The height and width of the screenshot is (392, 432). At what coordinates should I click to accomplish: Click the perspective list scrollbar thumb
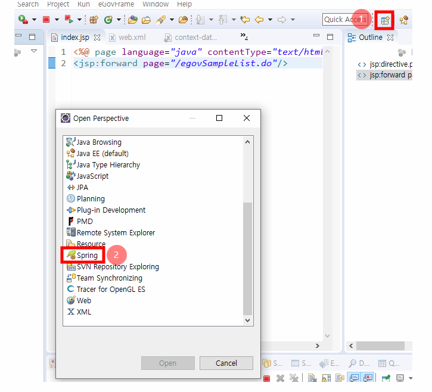[x=248, y=259]
